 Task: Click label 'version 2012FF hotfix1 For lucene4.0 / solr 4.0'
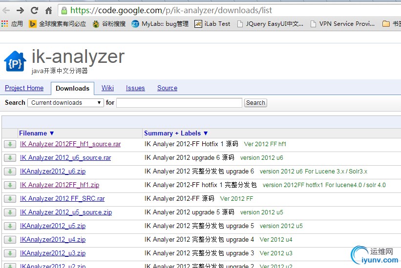pos(324,185)
